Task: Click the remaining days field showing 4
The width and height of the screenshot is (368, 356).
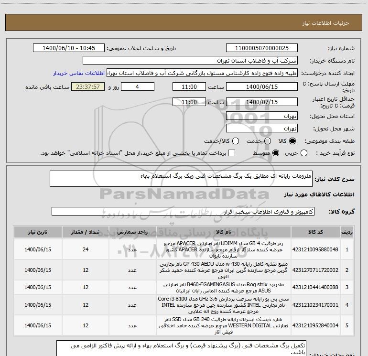Action: [138, 86]
